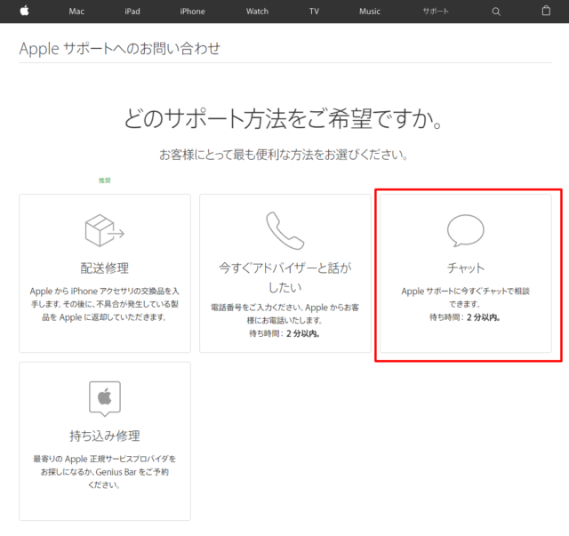Click the chat card 待ち時間 2 分以内 text
This screenshot has height=536, width=569.
tap(465, 317)
